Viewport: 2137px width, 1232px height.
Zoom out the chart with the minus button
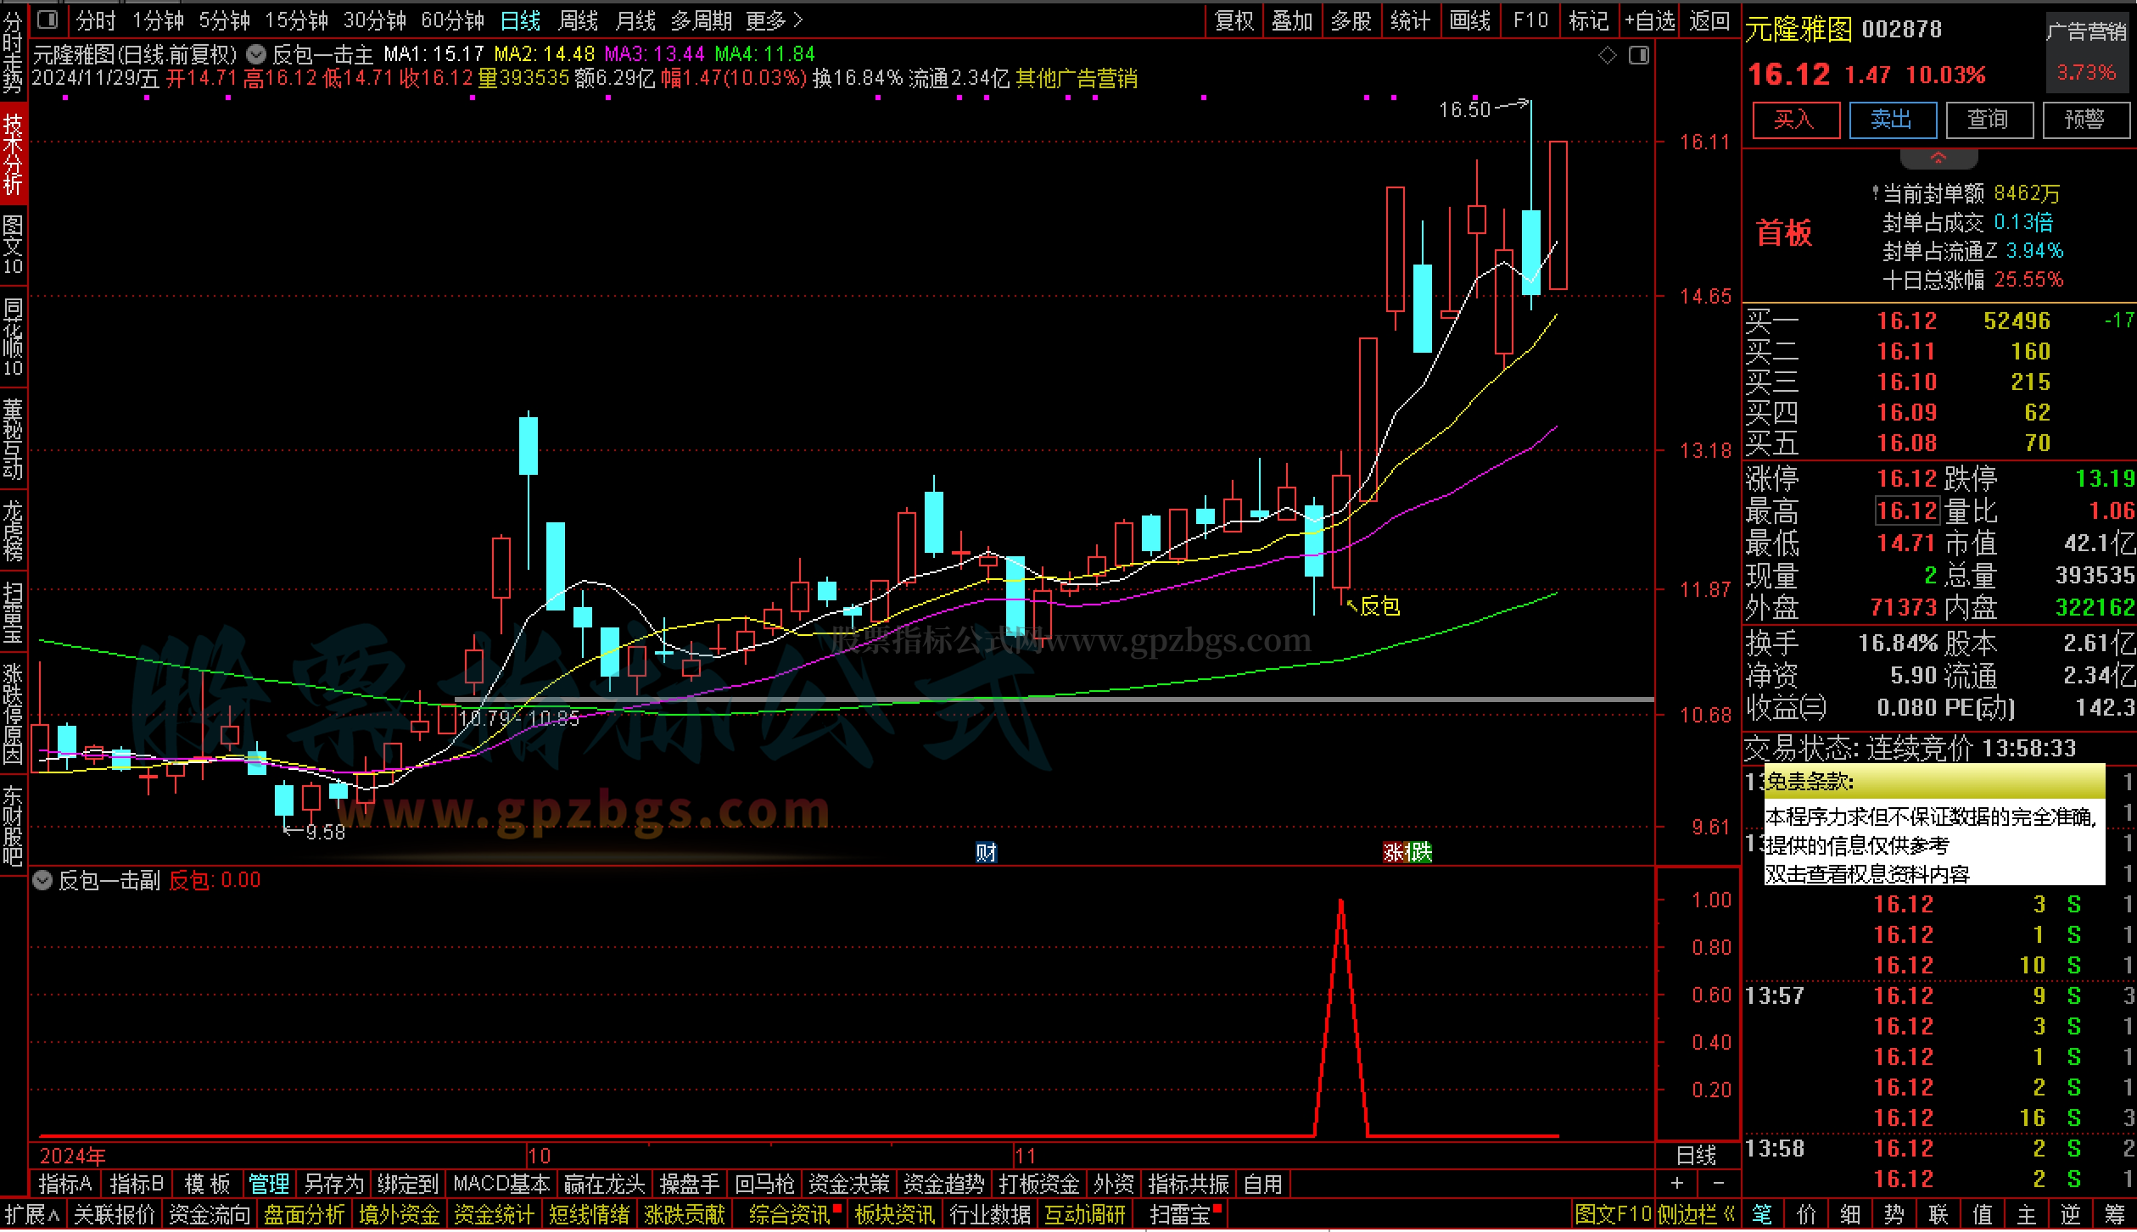tap(1718, 1183)
